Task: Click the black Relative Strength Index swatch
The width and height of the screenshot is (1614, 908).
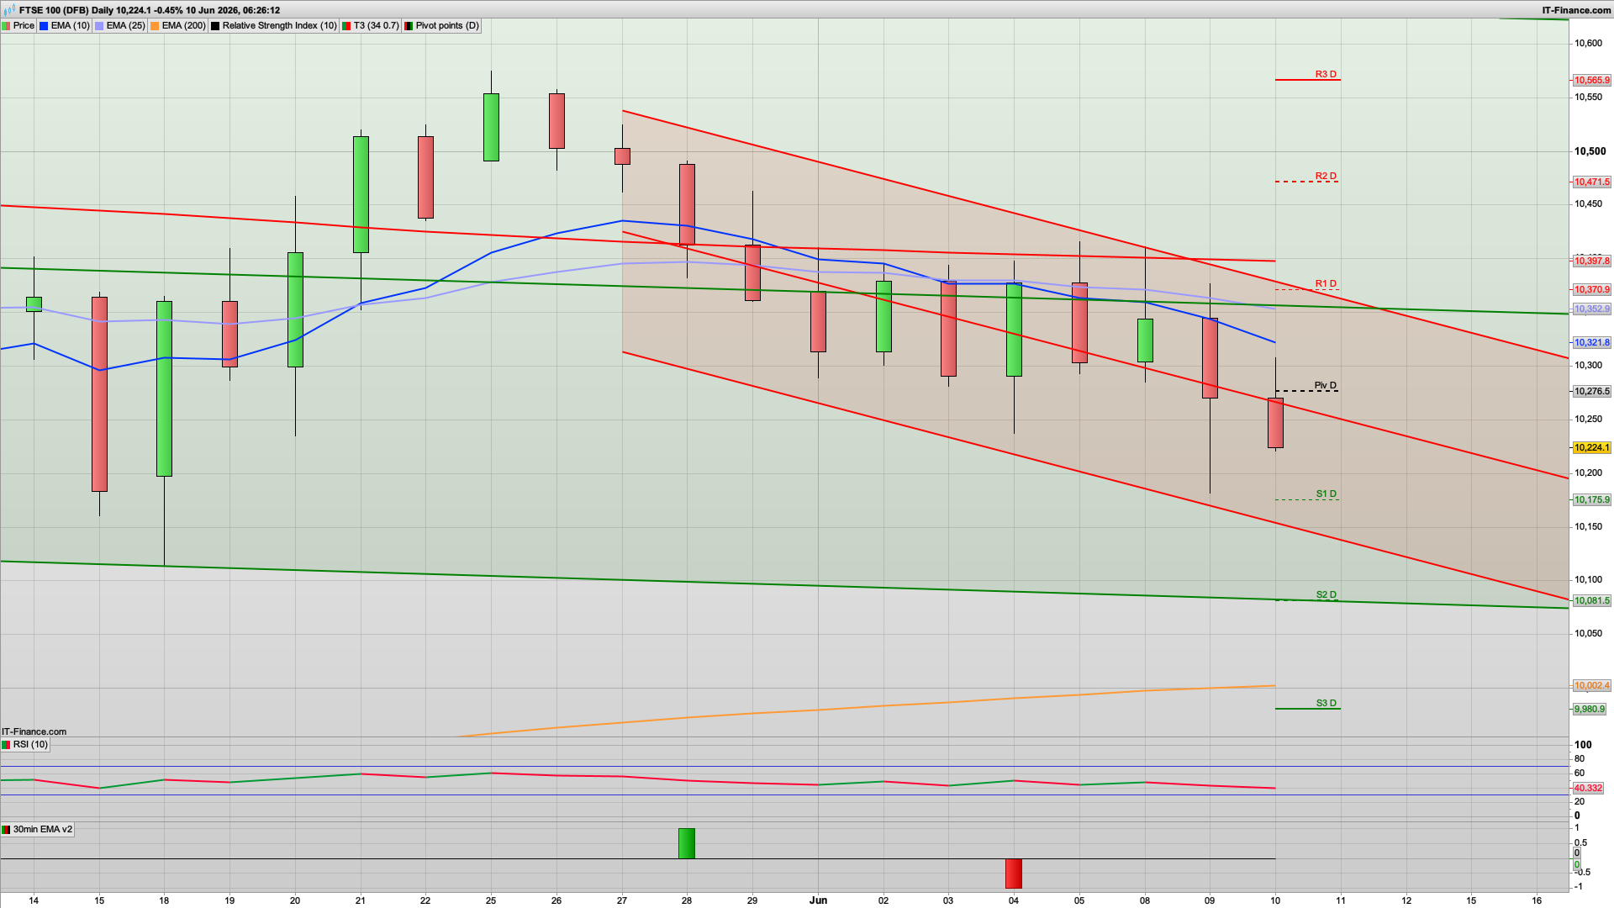Action: pos(215,26)
